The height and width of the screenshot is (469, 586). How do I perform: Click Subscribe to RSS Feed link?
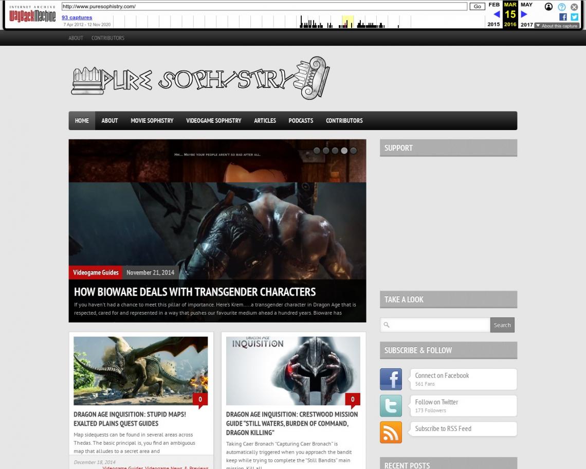pos(443,428)
